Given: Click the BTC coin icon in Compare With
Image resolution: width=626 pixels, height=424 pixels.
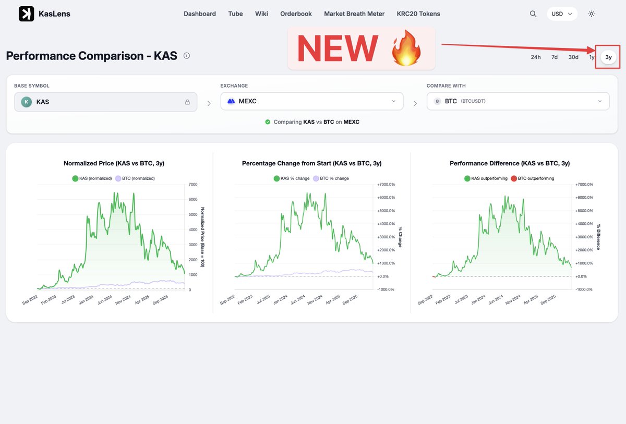Looking at the screenshot, I should pos(437,101).
